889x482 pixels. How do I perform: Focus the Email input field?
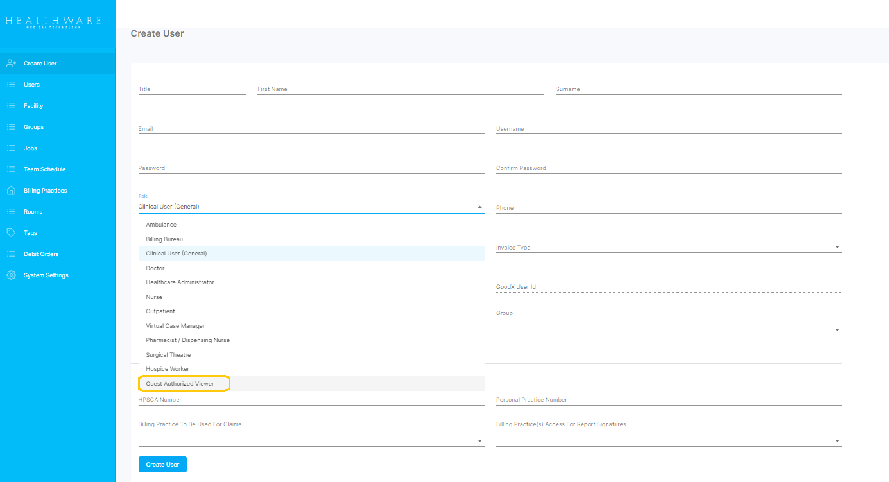pyautogui.click(x=311, y=129)
